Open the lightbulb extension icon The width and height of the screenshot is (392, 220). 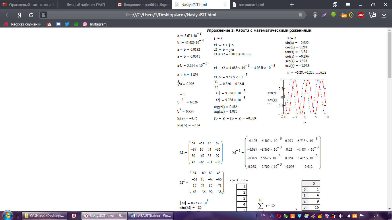[315, 15]
